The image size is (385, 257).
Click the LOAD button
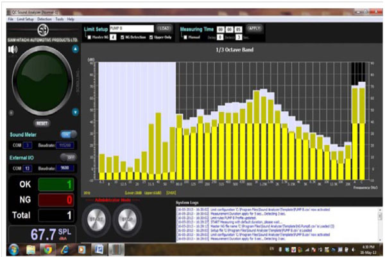(x=164, y=28)
